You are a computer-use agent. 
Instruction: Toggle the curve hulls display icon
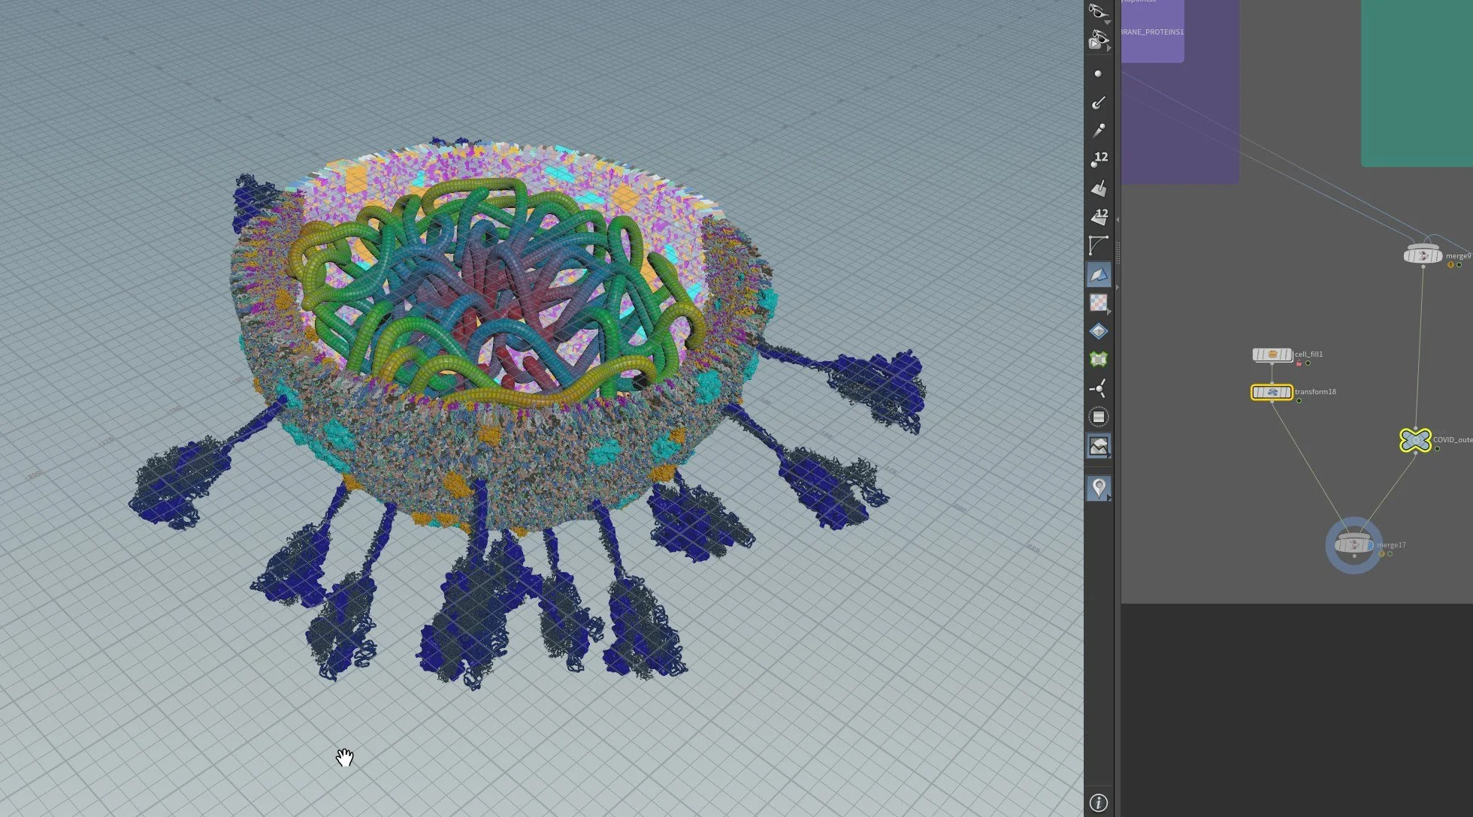[1098, 245]
